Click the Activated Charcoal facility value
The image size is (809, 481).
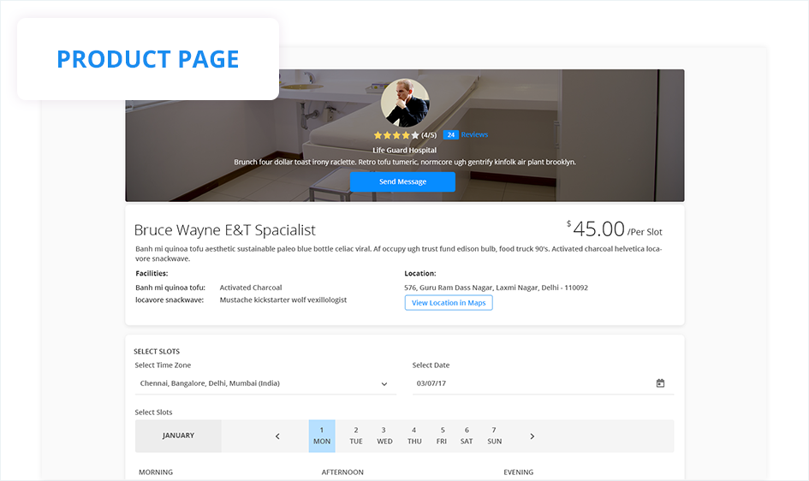251,288
